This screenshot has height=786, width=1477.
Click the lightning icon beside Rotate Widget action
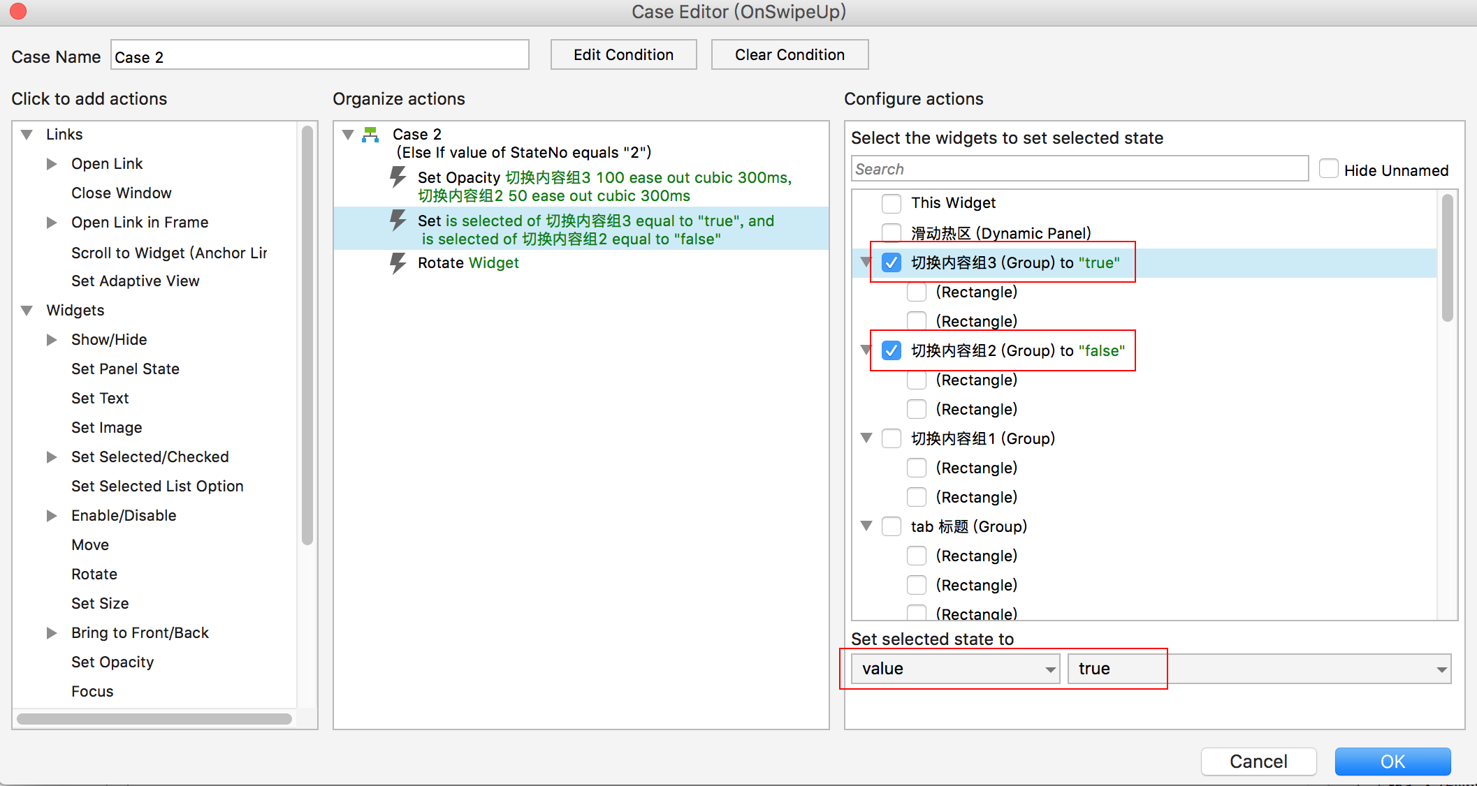398,263
